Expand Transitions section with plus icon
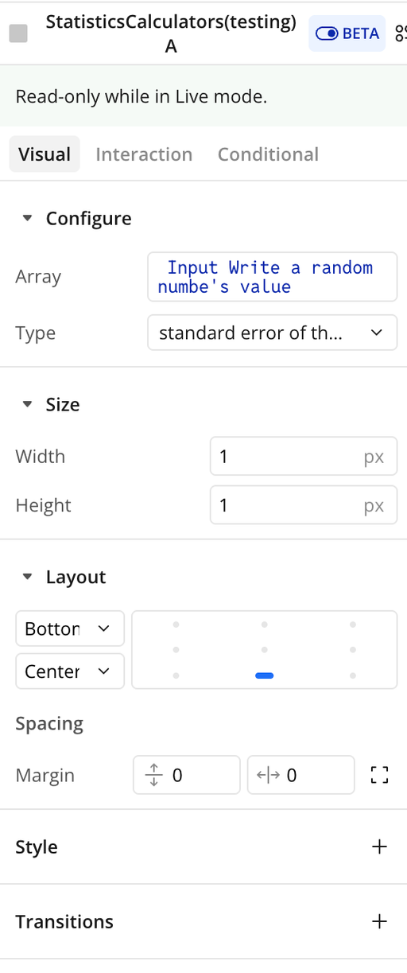407x973 pixels. (x=380, y=921)
